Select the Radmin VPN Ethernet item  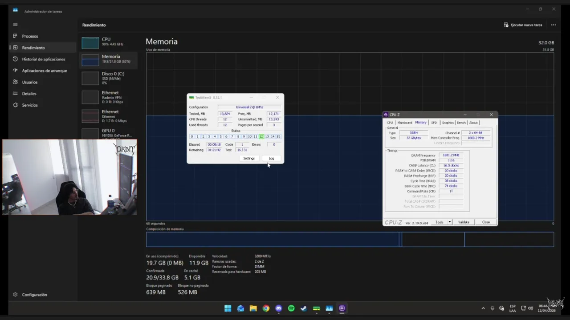tap(108, 96)
